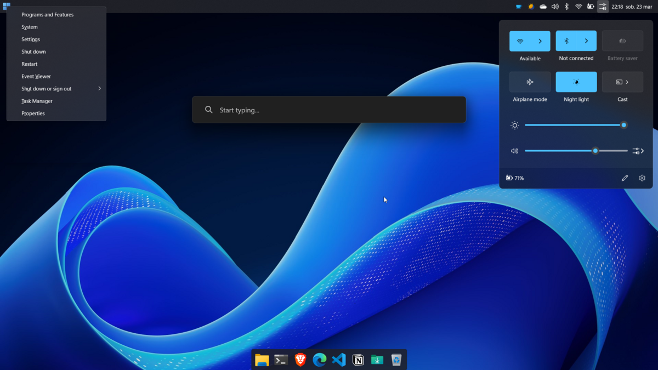Click the Battery saver tile
658x370 pixels.
click(x=622, y=41)
